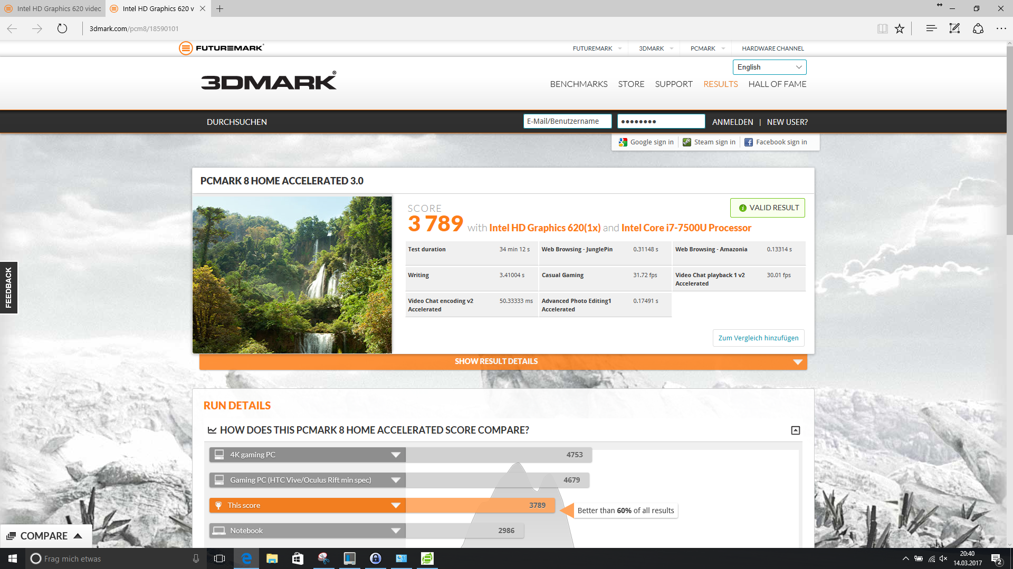Click the favorites star icon

[900, 28]
